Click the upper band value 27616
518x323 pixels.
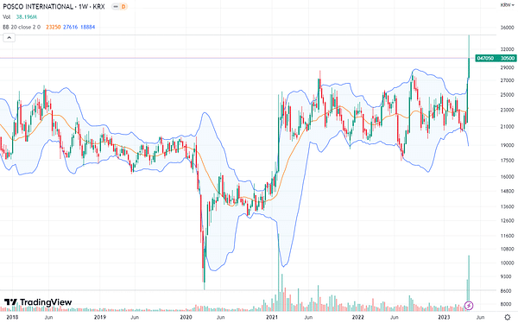(x=71, y=27)
